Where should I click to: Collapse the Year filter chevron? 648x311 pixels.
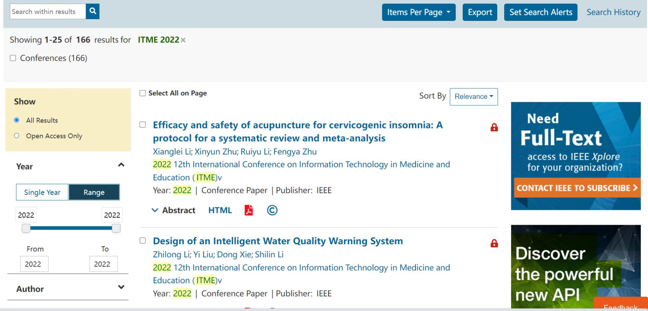(121, 165)
